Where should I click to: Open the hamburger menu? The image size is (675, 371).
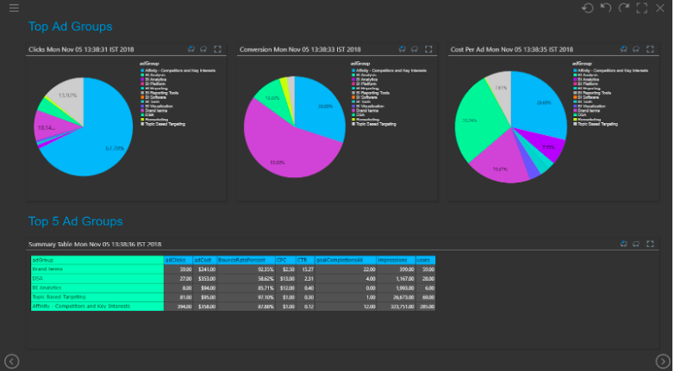[13, 8]
